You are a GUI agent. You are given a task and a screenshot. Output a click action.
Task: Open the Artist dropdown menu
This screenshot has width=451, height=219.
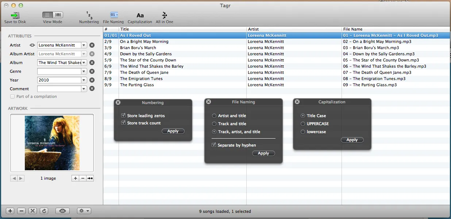tap(84, 45)
